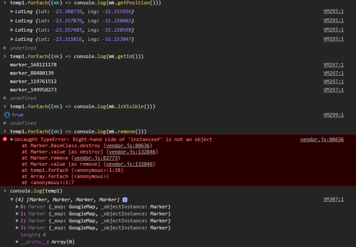Open vendor.js:132846 link in 'as destroy' line

click(132, 152)
